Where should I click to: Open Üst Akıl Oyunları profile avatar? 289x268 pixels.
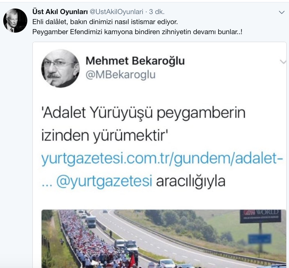click(15, 21)
